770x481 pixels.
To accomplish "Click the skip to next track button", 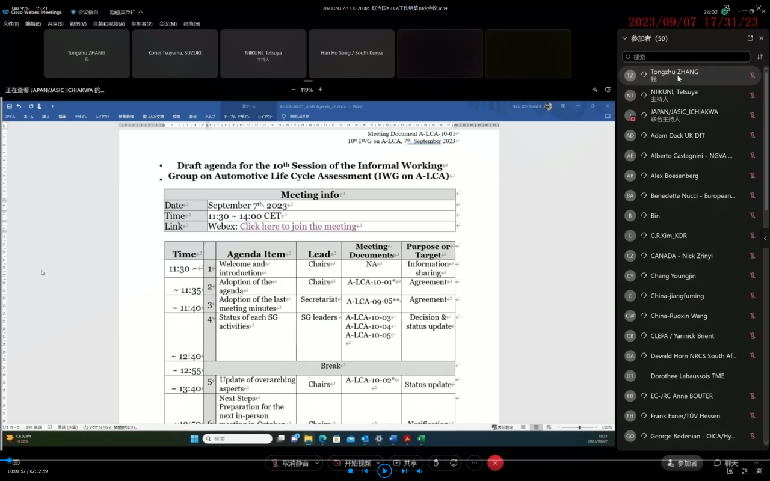I will click(x=404, y=471).
